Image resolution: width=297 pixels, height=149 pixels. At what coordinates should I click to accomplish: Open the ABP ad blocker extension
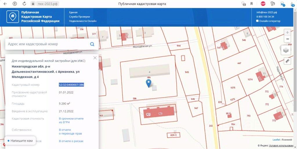tap(263, 3)
